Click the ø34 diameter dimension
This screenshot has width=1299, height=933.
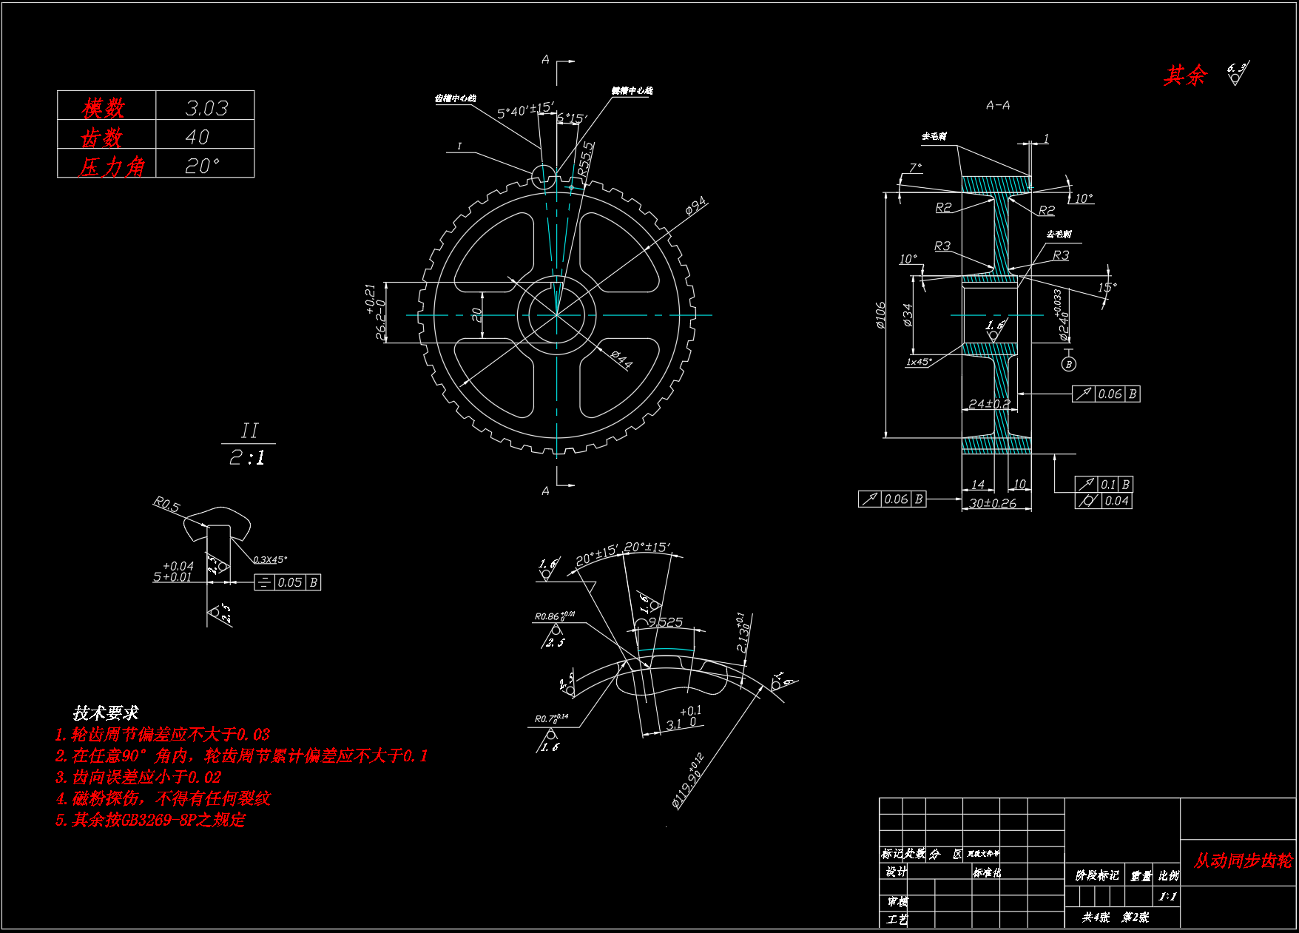tap(908, 315)
